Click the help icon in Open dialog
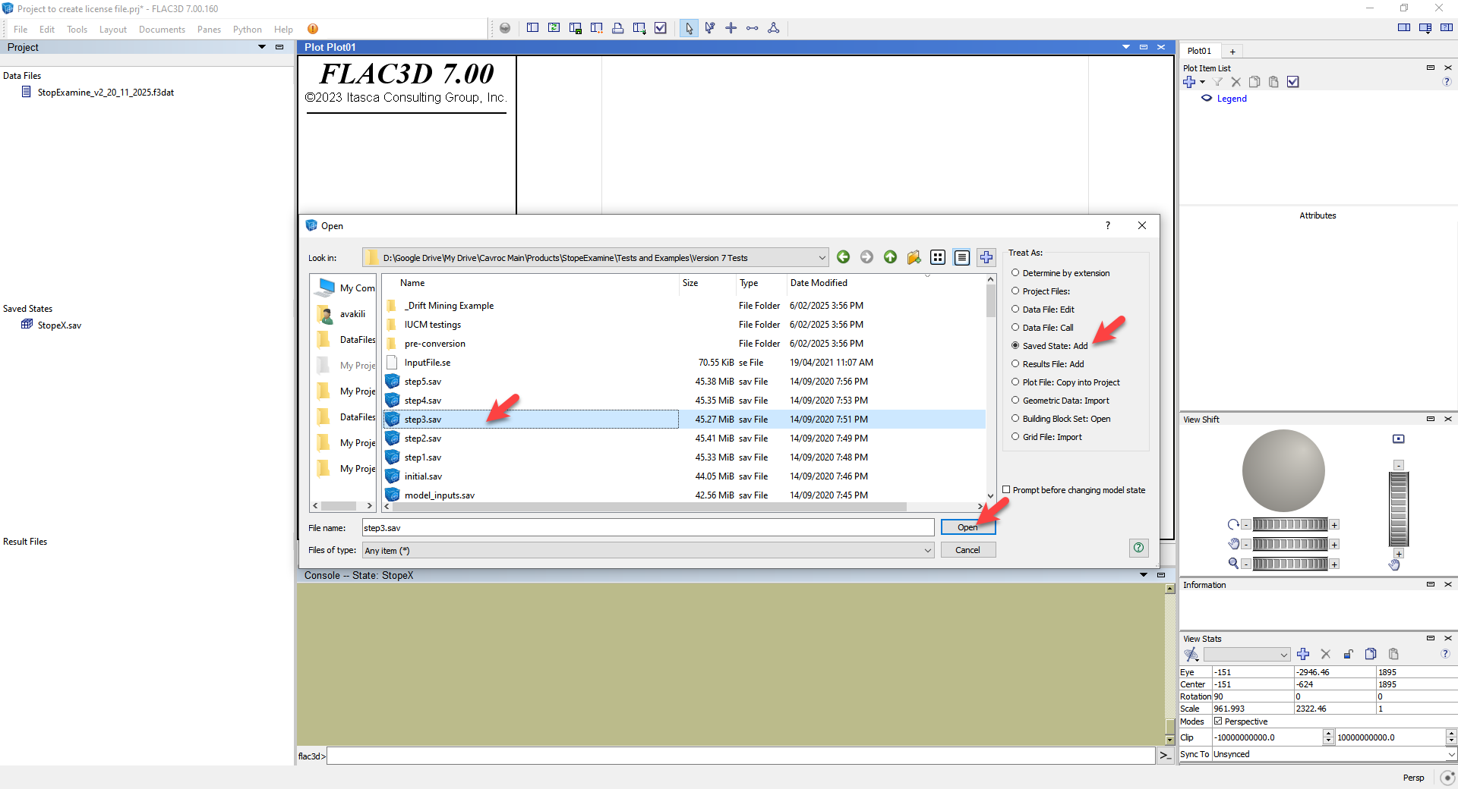 [1139, 548]
